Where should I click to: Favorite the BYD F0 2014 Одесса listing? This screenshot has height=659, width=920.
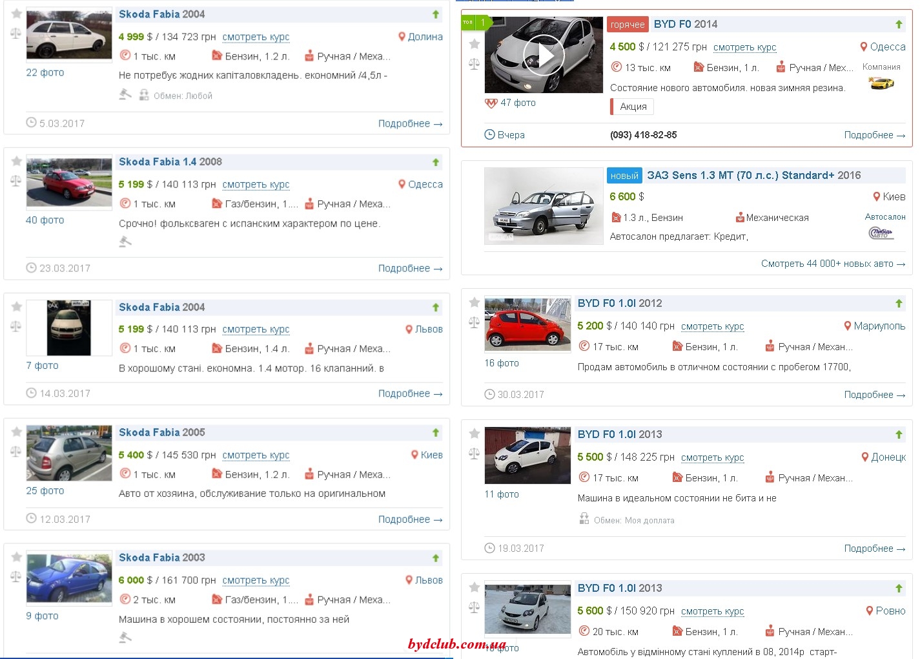(474, 44)
